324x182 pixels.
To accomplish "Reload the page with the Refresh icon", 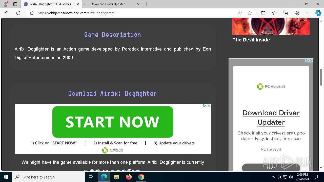I will [18, 13].
